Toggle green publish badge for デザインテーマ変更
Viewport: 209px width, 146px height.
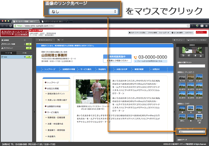pos(29,45)
